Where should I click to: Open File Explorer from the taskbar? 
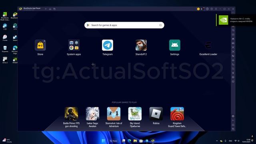click(x=135, y=141)
